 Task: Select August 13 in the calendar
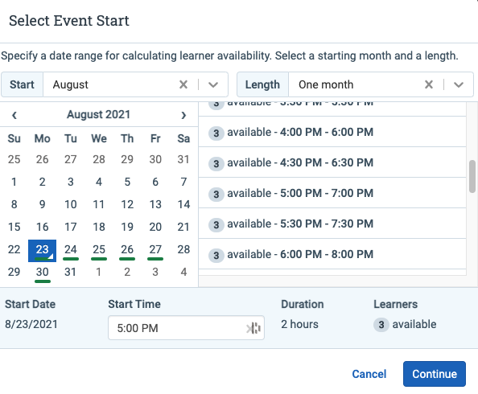pos(155,205)
